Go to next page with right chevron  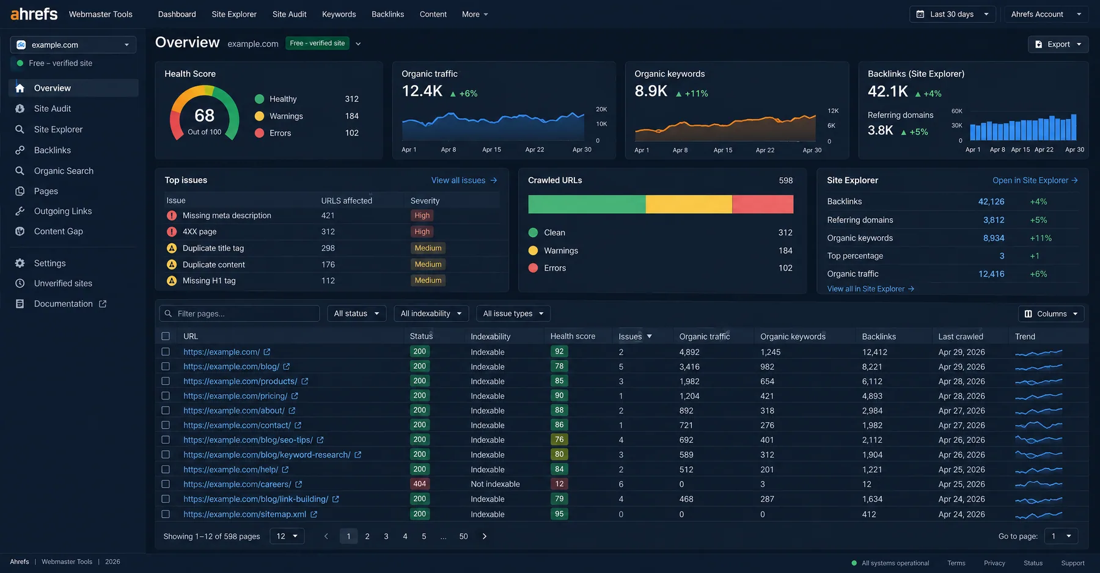[485, 536]
